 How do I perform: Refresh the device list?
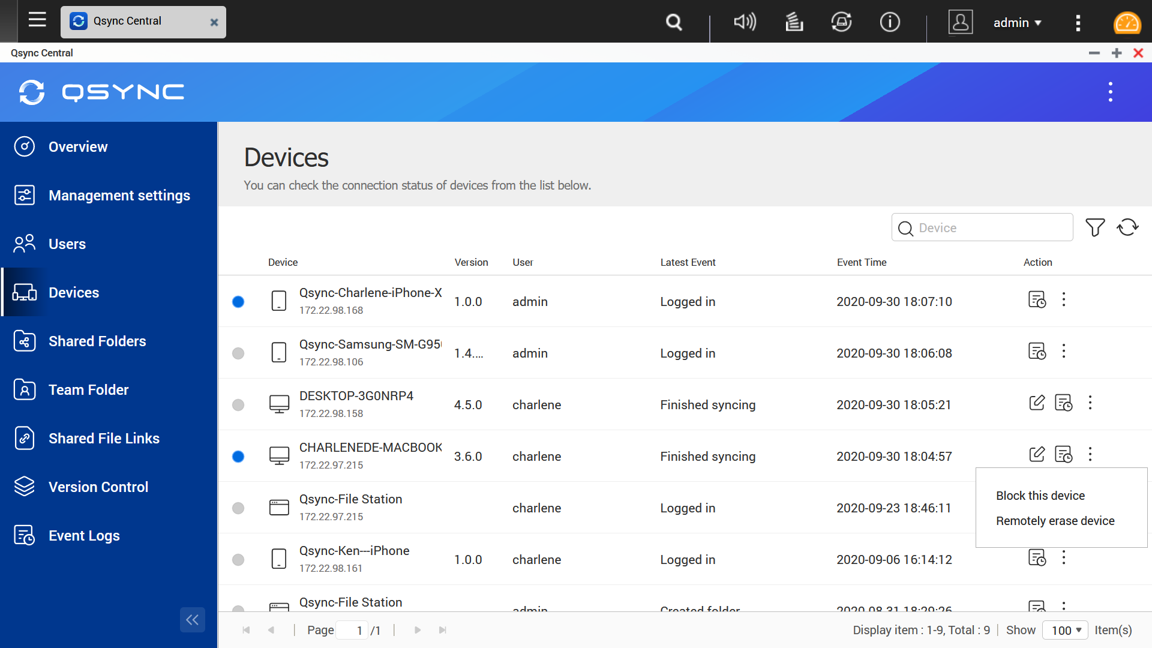(1127, 227)
